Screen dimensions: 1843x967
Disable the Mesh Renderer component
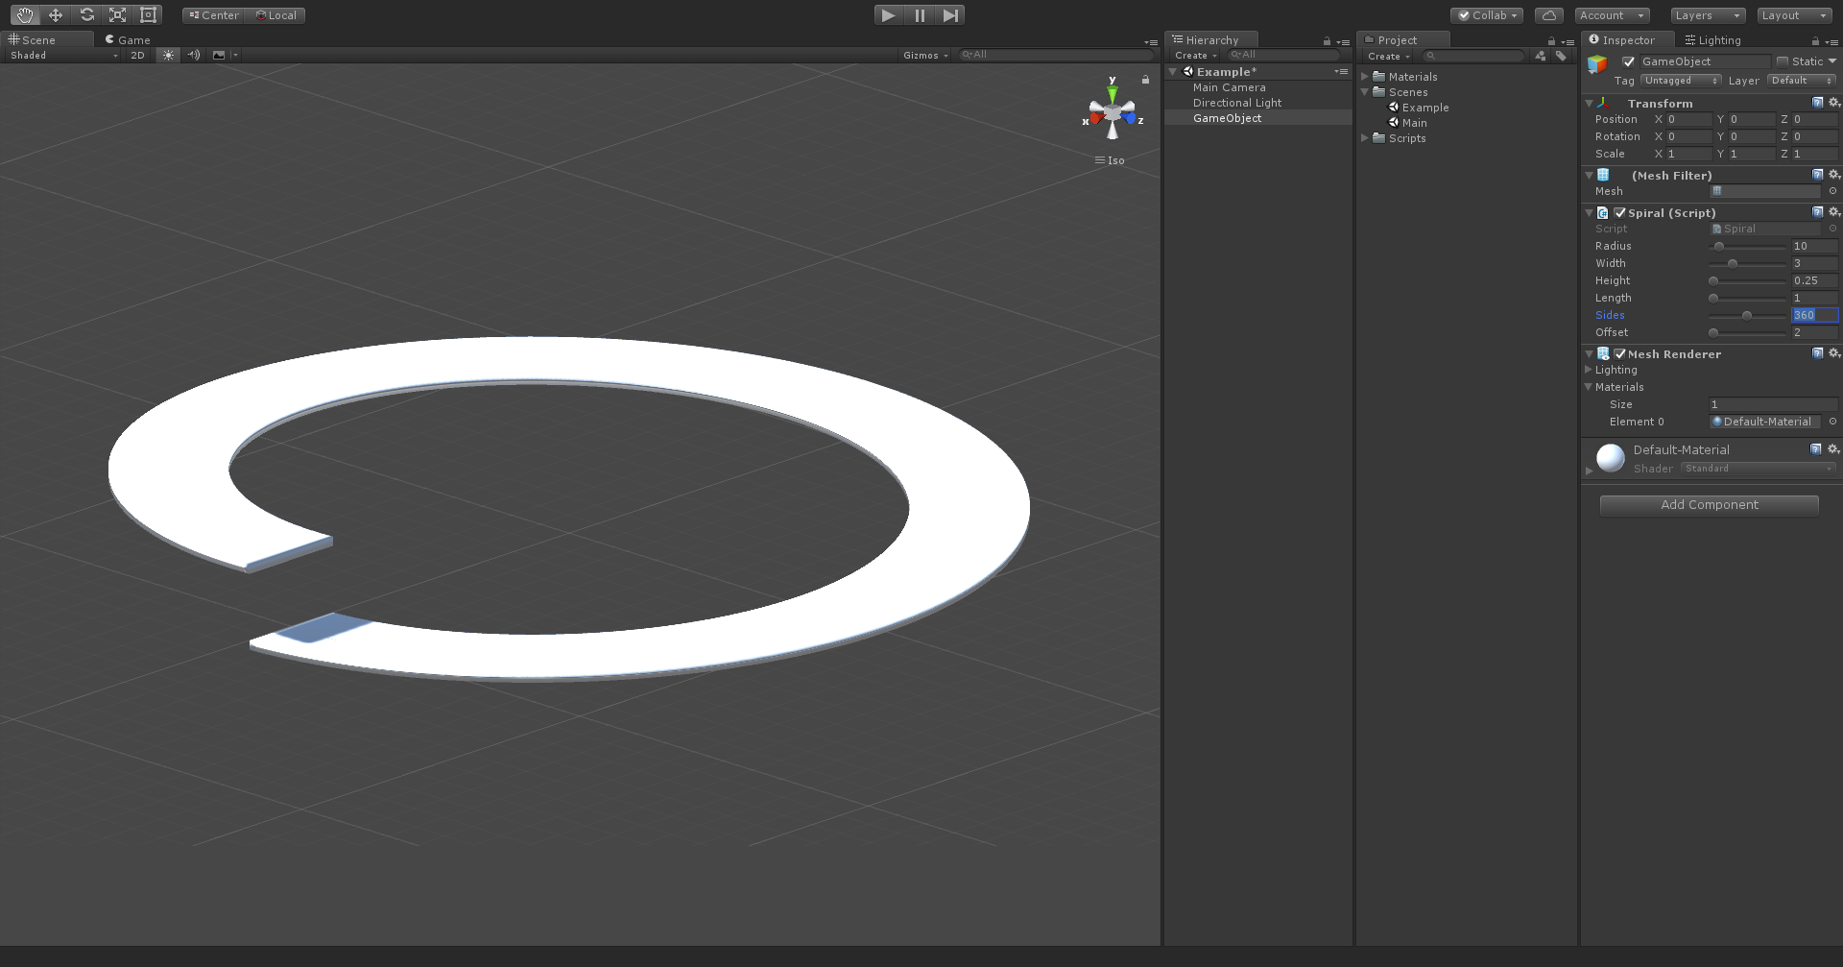pyautogui.click(x=1620, y=354)
